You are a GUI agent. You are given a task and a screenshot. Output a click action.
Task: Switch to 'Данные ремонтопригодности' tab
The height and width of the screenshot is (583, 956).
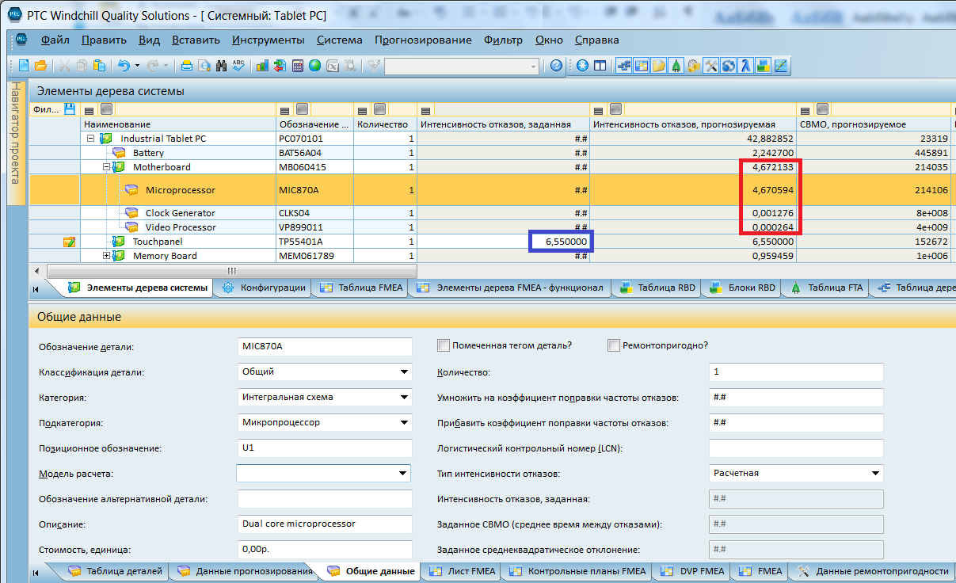874,570
